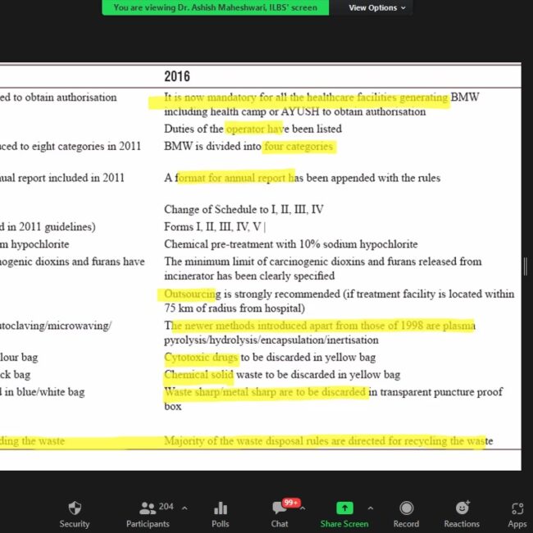
Task: Open the Participants panel
Action: 148,508
